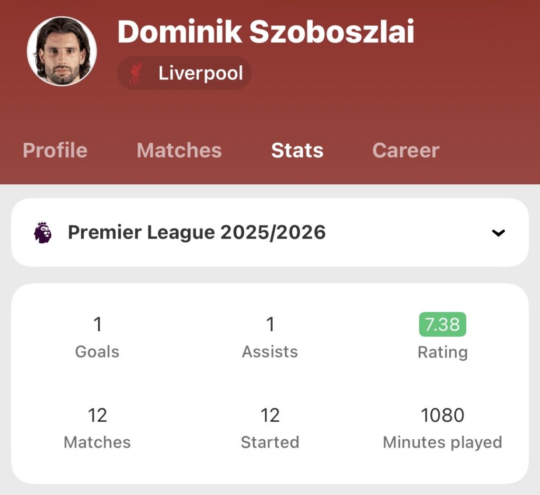Select the Started stat of 12

click(270, 415)
